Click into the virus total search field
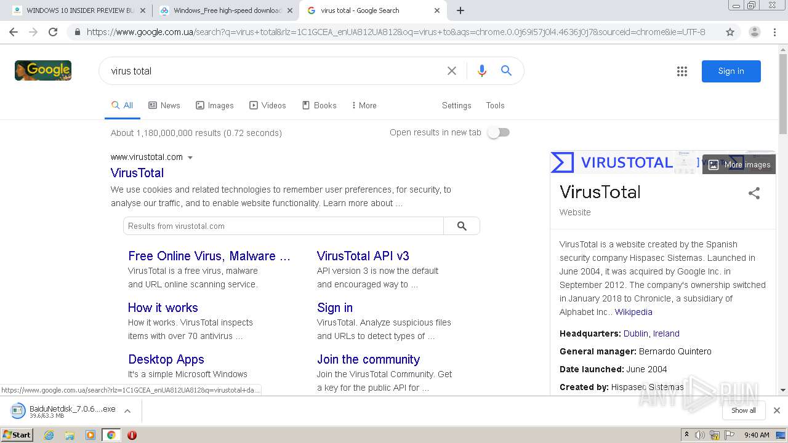The width and height of the screenshot is (788, 443). click(274, 71)
